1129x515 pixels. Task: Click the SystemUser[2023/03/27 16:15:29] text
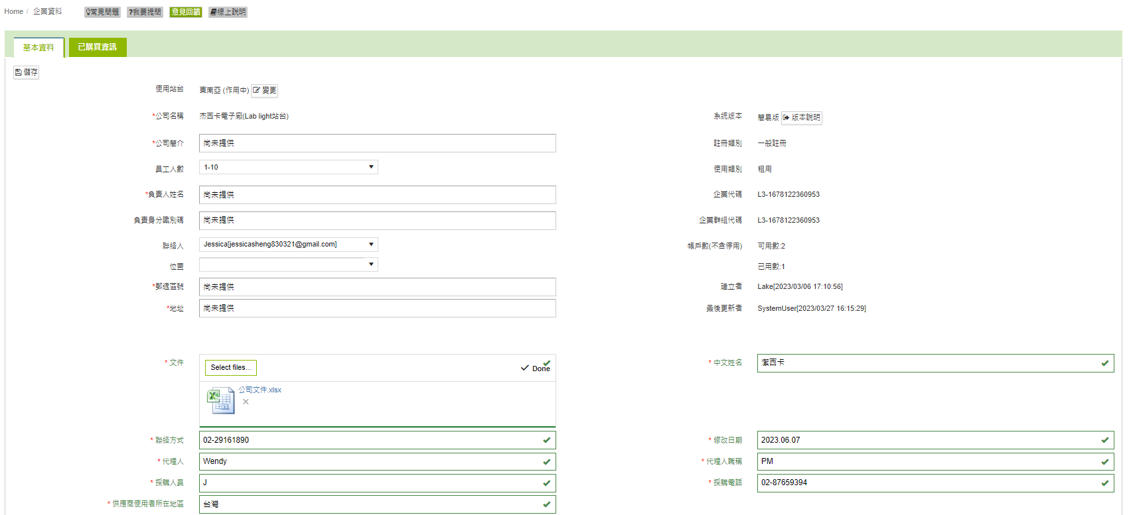pyautogui.click(x=812, y=309)
